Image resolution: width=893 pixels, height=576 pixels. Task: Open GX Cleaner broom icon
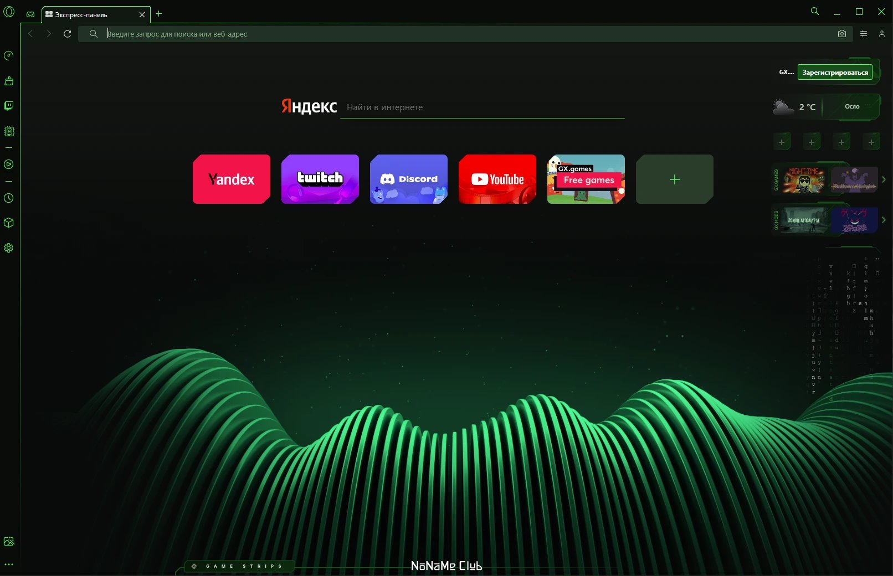click(x=9, y=81)
